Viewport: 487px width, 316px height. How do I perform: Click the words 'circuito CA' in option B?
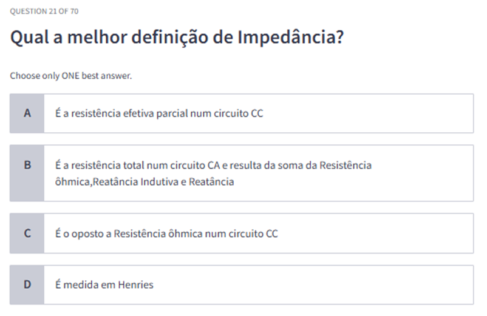pyautogui.click(x=225, y=165)
